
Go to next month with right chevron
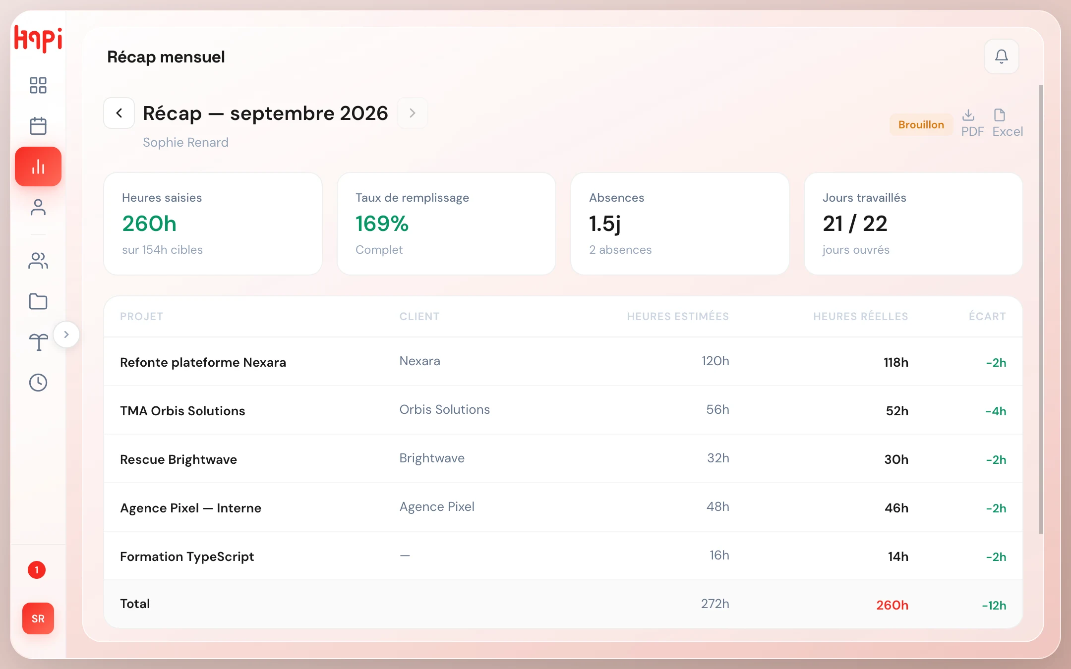pyautogui.click(x=412, y=113)
